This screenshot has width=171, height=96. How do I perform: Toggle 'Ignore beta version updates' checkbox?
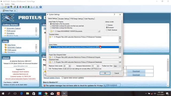[x=63, y=78]
